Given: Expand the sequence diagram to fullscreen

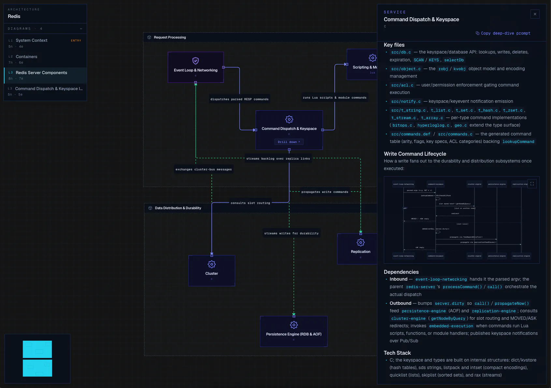Looking at the screenshot, I should click(532, 184).
